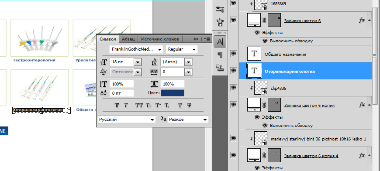Screen dimensions: 380x171
Task: Open the Character panel options menu icon
Action: pyautogui.click(x=207, y=39)
